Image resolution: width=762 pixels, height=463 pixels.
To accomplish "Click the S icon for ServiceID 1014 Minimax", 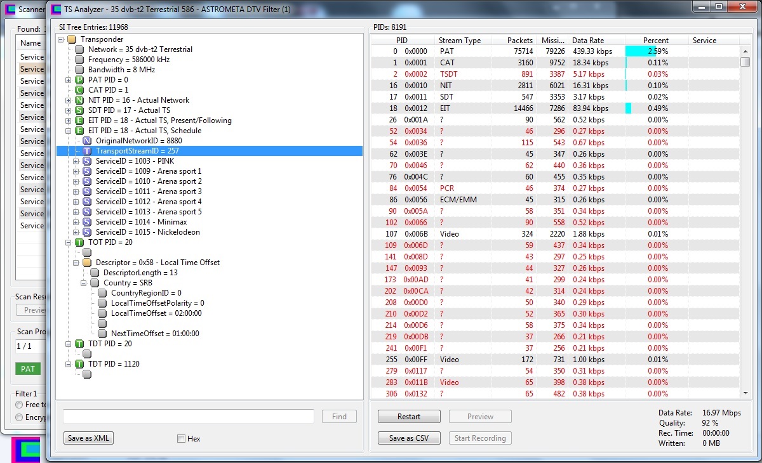I will 87,222.
